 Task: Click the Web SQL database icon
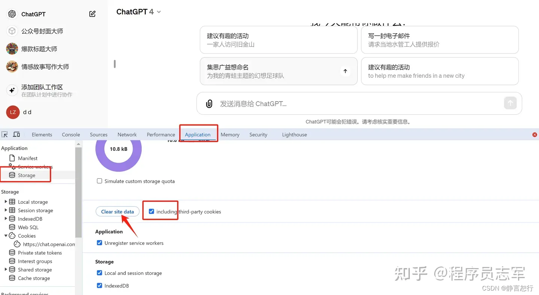point(12,227)
